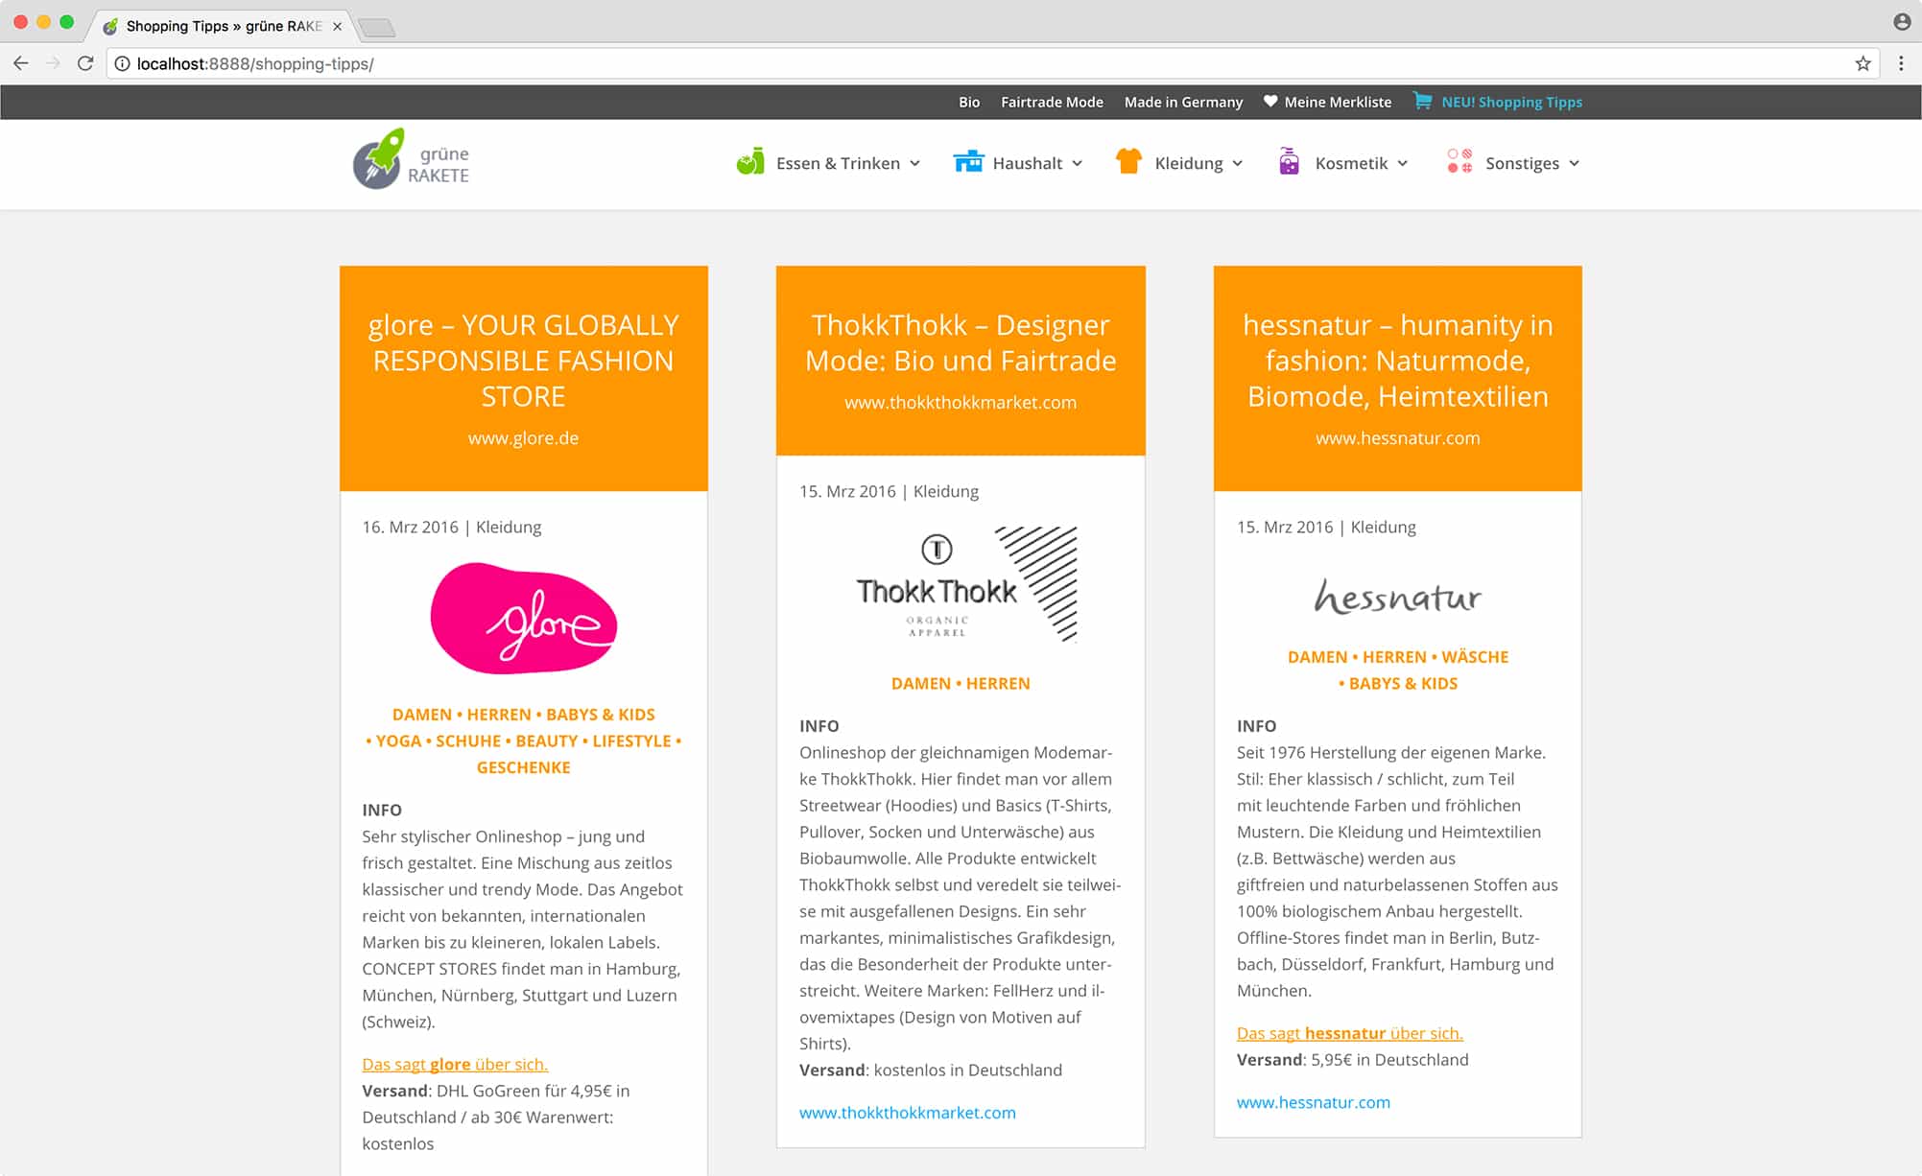
Task: Click 'DAMEN • HERREN' text in ThokkThokk card
Action: [961, 684]
